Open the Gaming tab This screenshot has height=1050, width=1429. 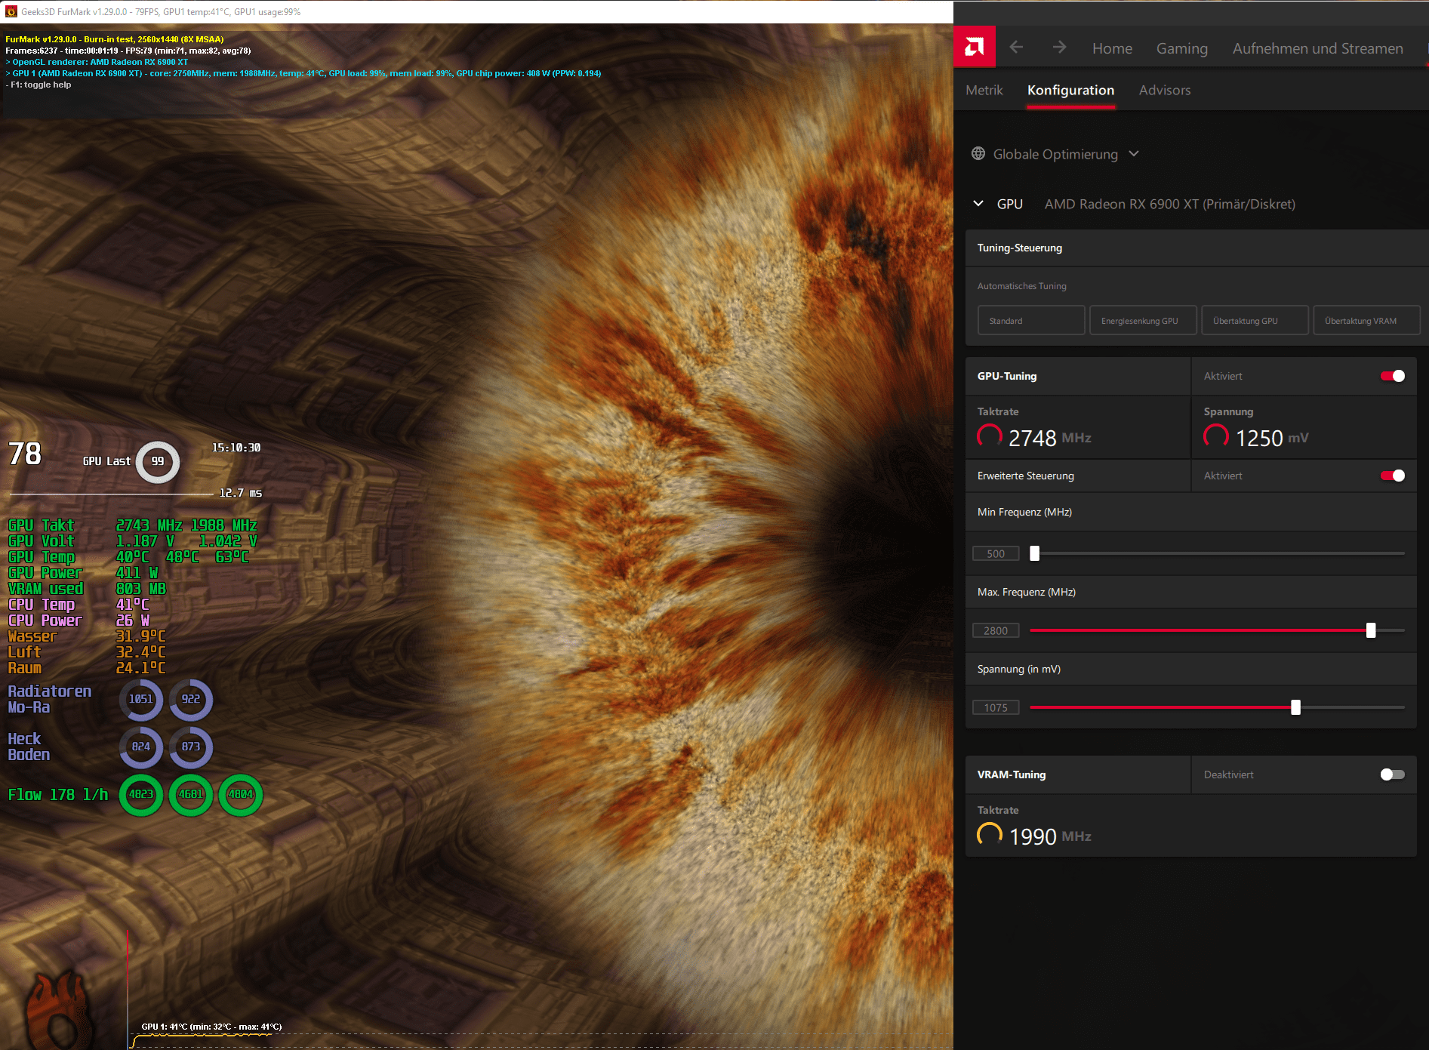[1181, 48]
